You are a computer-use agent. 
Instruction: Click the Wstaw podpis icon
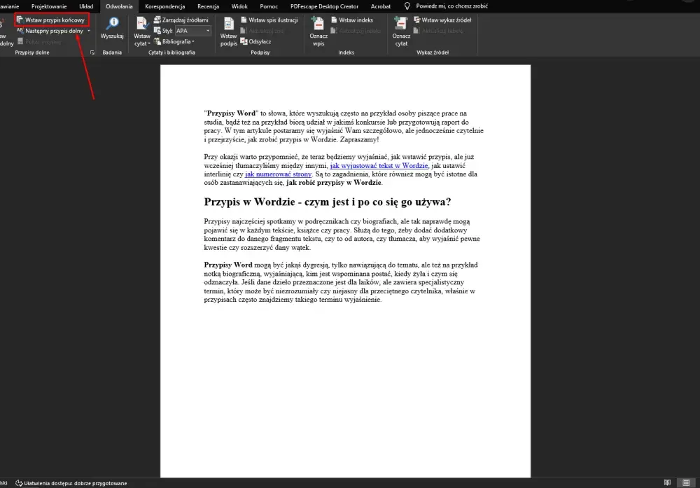coord(229,23)
